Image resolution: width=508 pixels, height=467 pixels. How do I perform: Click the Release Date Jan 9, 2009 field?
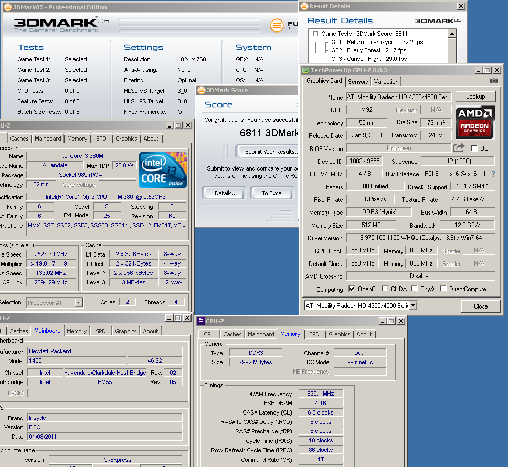[367, 135]
